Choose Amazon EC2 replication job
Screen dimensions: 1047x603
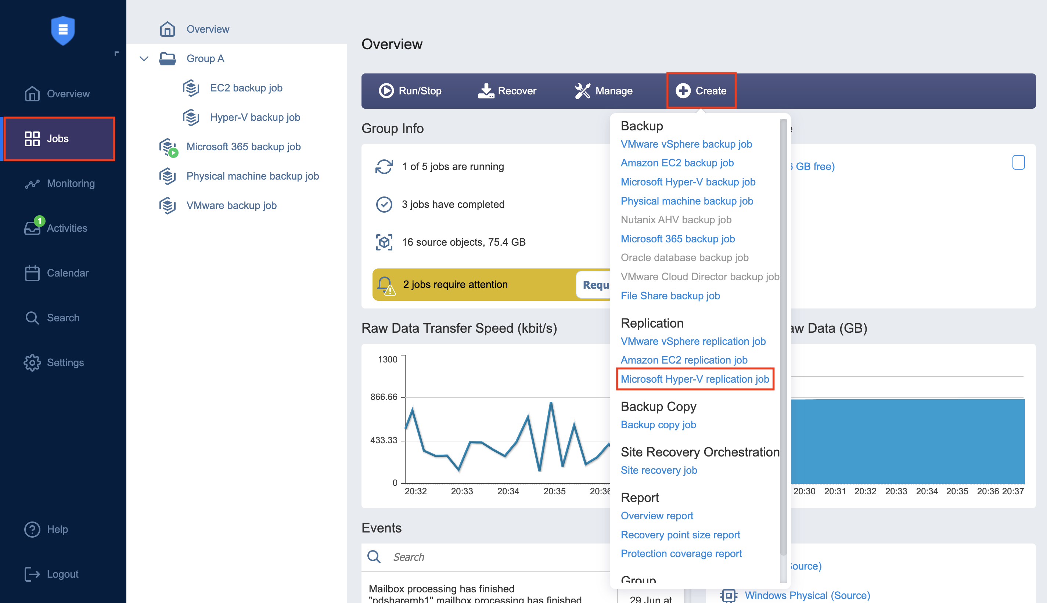click(684, 360)
